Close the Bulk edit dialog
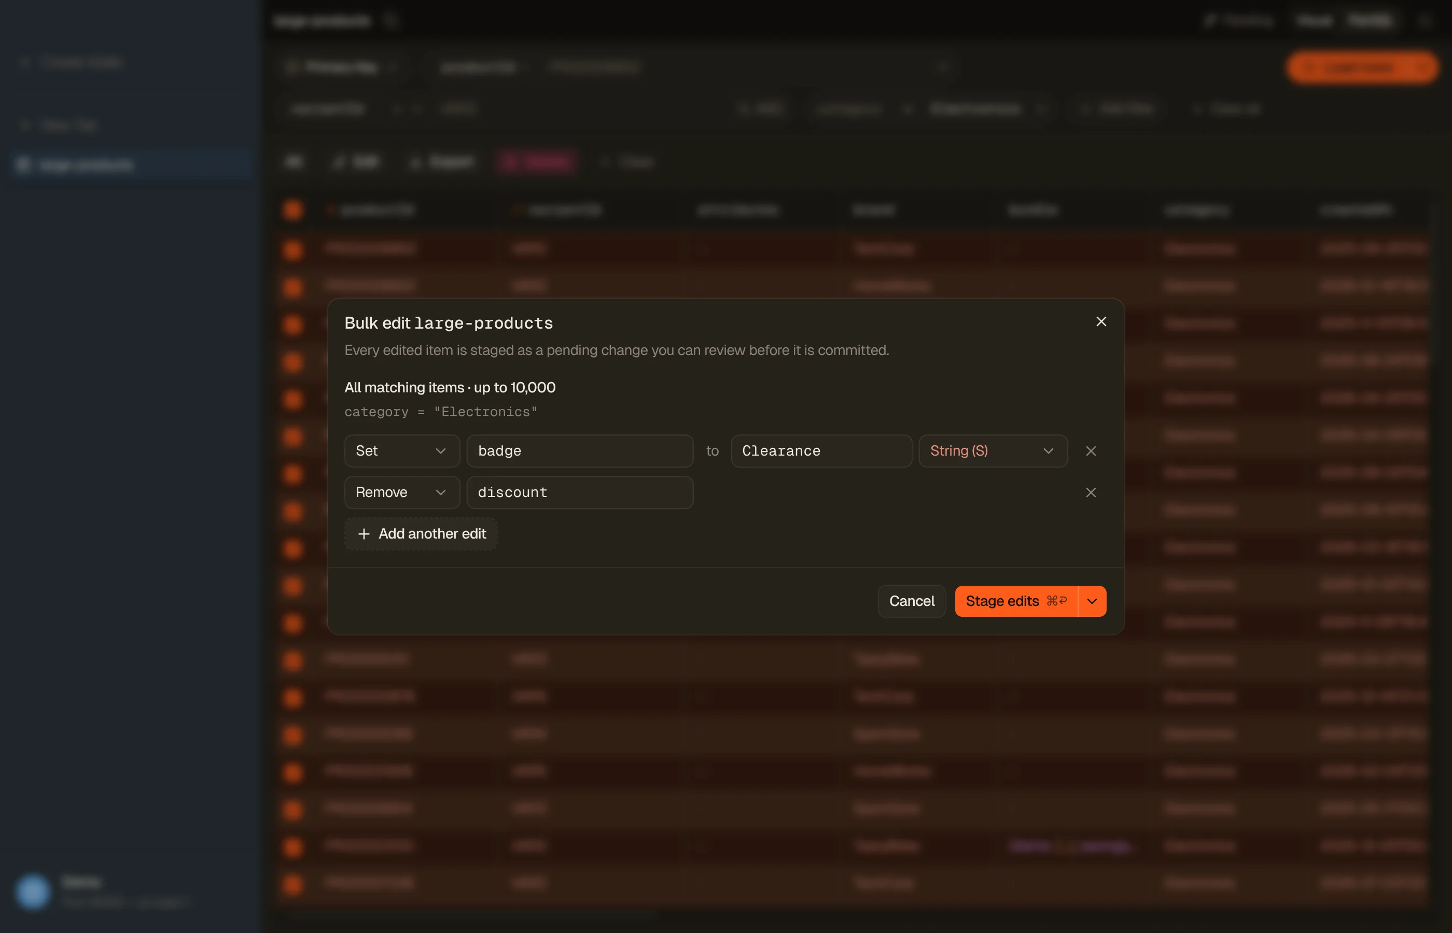The width and height of the screenshot is (1452, 933). pos(1101,322)
